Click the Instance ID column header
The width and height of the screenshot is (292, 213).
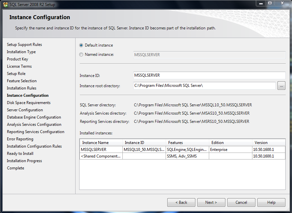[144, 143]
